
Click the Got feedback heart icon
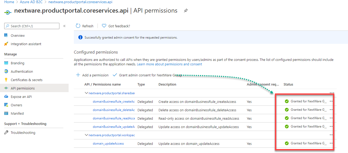pyautogui.click(x=104, y=26)
